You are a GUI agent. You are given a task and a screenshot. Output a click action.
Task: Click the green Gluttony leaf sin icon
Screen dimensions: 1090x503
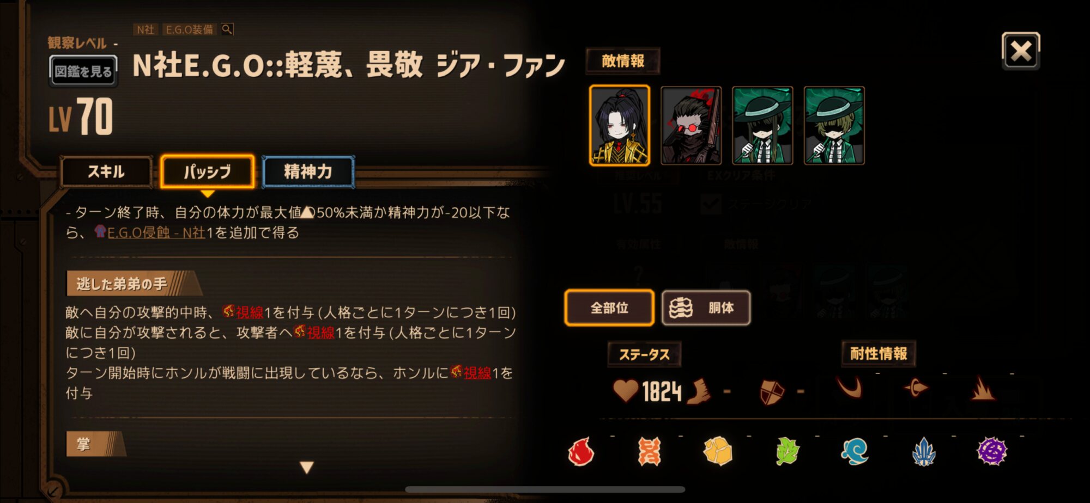[787, 451]
